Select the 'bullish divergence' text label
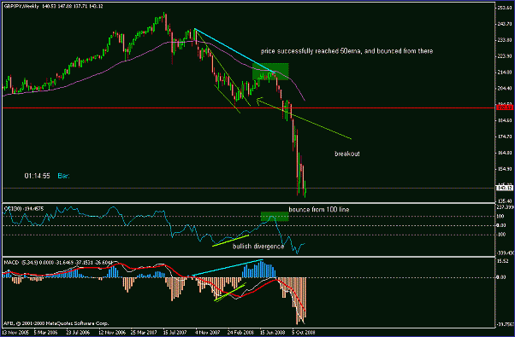This screenshot has width=515, height=337. (258, 247)
